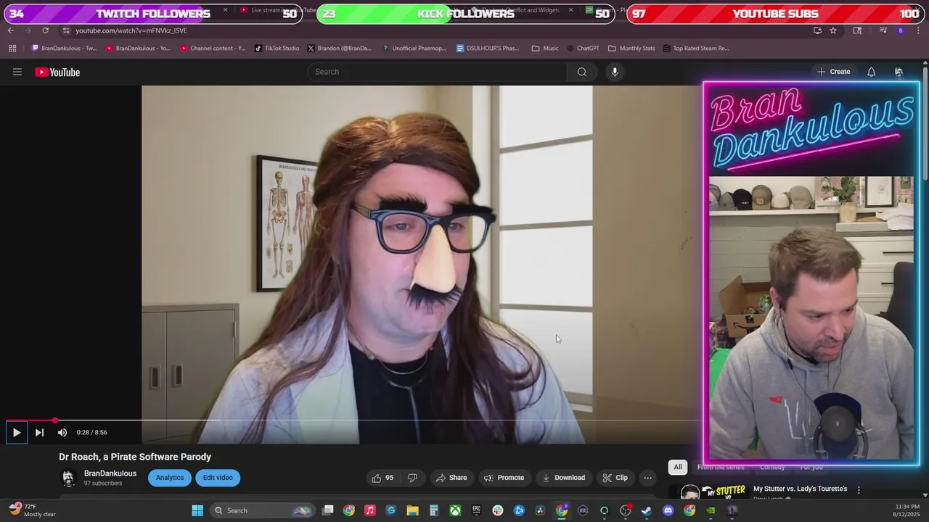Expand Monthly Stats bookmarks folder
Image resolution: width=929 pixels, height=522 pixels.
631,49
